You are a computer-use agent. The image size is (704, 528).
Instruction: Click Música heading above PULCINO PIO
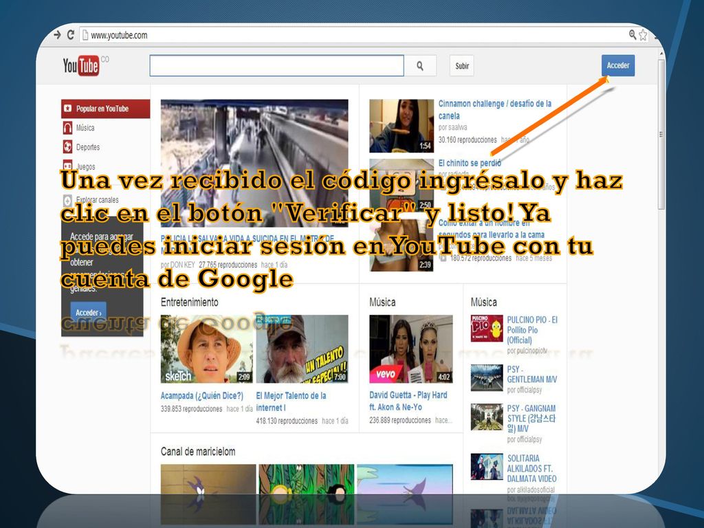coord(483,302)
